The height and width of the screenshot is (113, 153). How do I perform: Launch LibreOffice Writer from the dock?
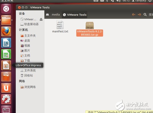(6, 43)
